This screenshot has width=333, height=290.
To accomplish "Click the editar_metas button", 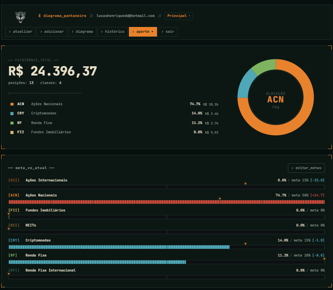I will click(x=306, y=168).
